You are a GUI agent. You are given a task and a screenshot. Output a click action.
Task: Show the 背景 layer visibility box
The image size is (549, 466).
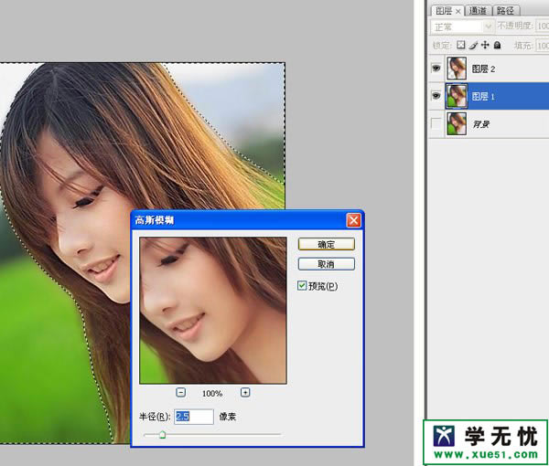click(x=436, y=123)
